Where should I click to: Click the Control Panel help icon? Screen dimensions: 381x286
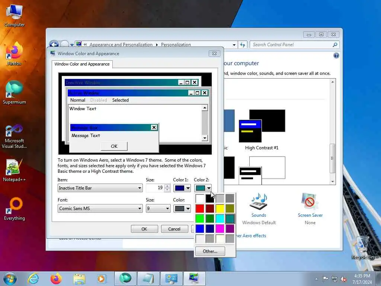point(336,56)
